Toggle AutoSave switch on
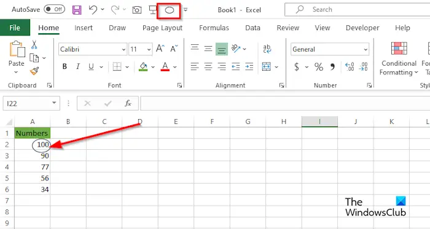 [54, 9]
